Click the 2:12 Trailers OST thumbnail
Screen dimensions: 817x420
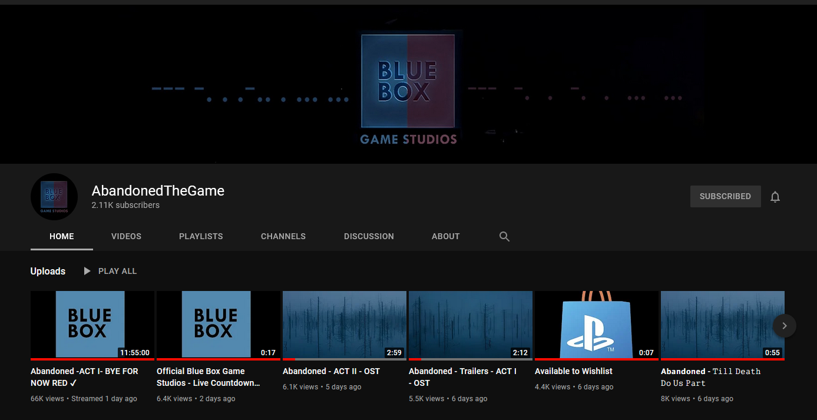[471, 325]
